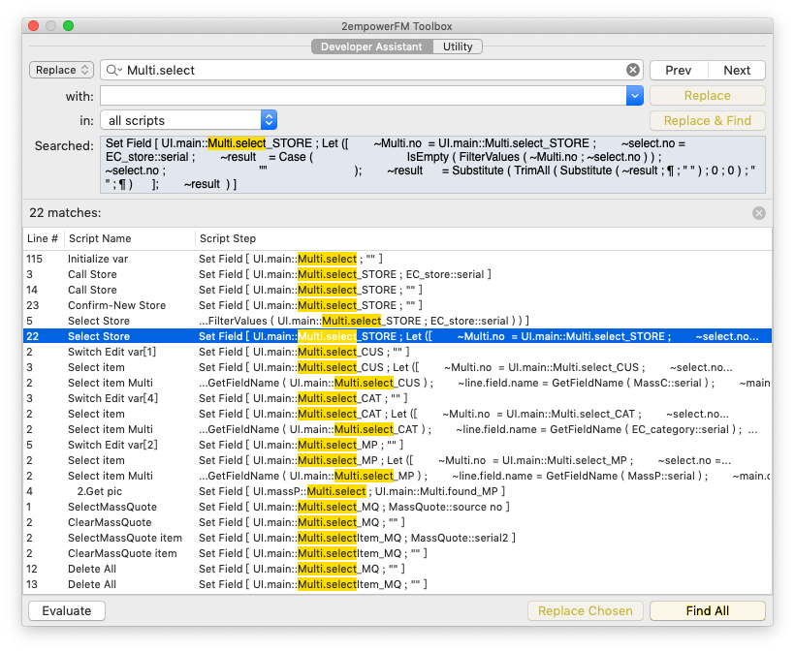Screen dimensions: 795x652
Task: Select '2.Get pic' row
Action: 397,491
